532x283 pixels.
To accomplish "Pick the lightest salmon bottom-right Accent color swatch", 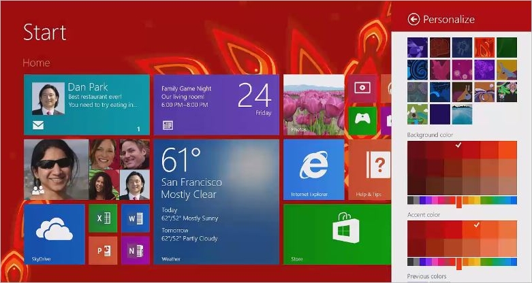I will click(508, 248).
